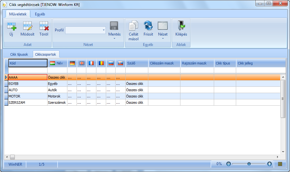Click the British flag column header

82,63
